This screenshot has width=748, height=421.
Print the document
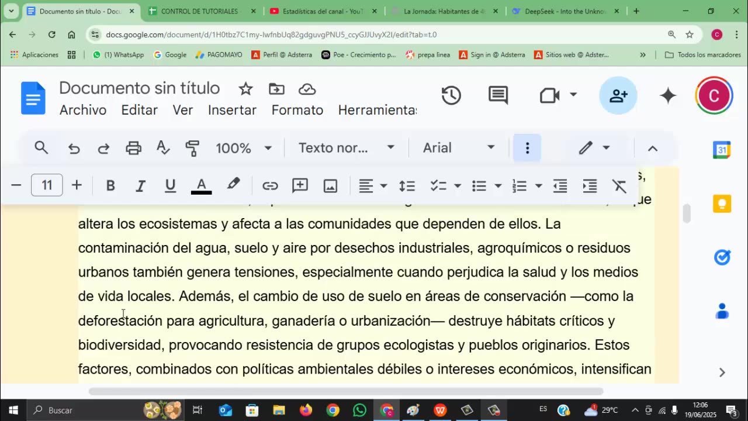click(x=134, y=148)
